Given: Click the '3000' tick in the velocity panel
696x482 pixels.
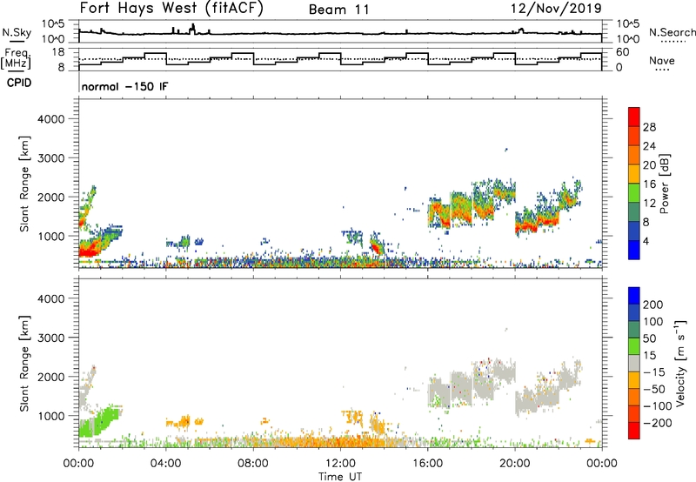Looking at the screenshot, I should click(51, 338).
